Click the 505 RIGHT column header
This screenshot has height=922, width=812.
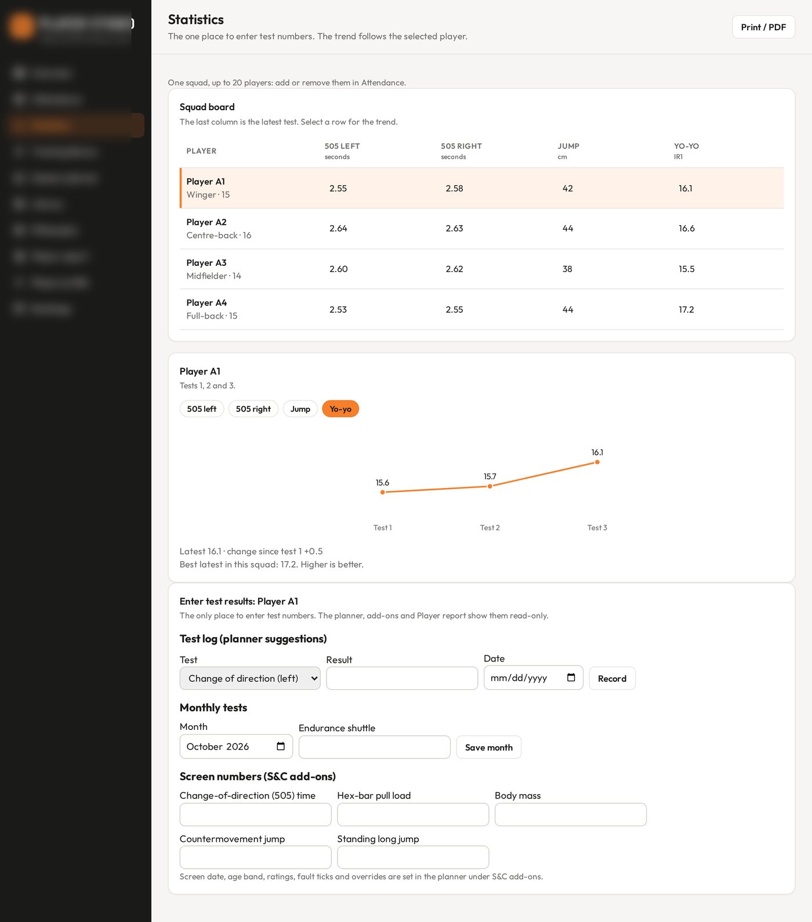tap(461, 146)
